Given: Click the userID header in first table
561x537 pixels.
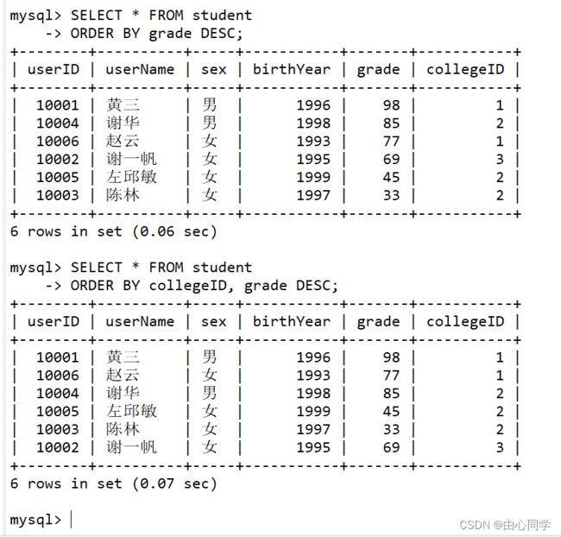Looking at the screenshot, I should pyautogui.click(x=54, y=69).
